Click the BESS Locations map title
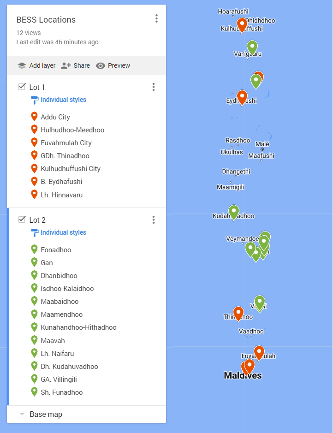 [46, 20]
